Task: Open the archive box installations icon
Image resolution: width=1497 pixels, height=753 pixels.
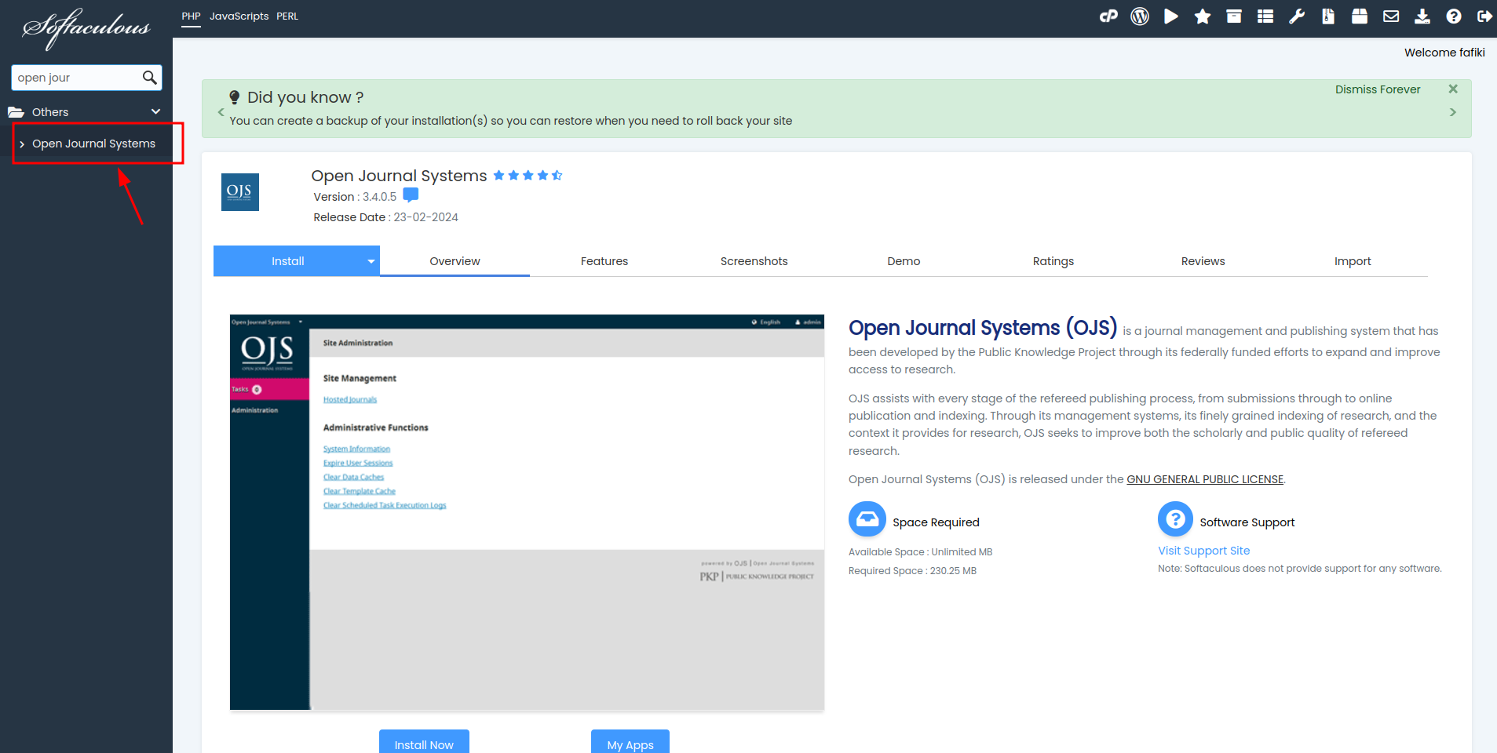Action: coord(1234,16)
